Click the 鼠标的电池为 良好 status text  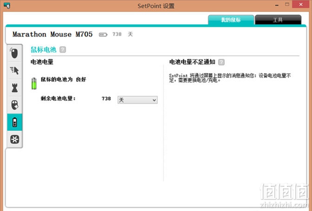tap(64, 80)
